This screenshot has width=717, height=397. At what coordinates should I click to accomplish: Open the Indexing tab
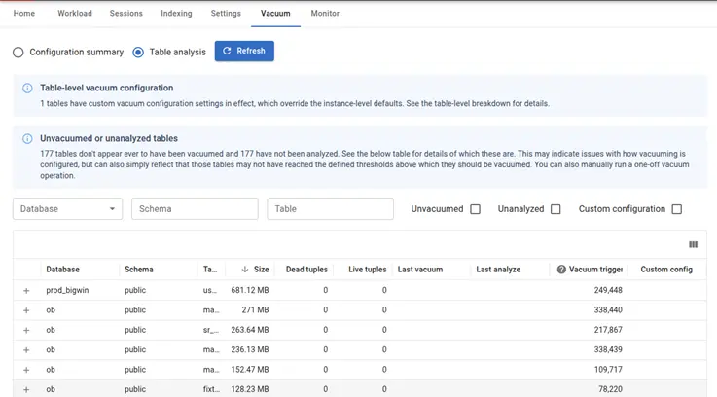click(176, 14)
